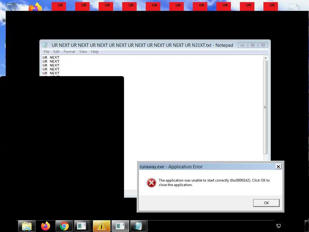This screenshot has width=309, height=232.
Task: Maximize the Notepad window
Action: coord(253,45)
